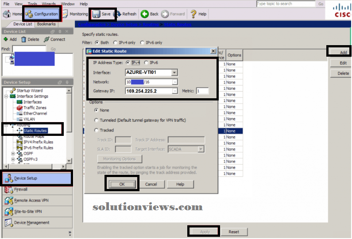Select the Static Routes tree item
Image resolution: width=352 pixels, height=239 pixels.
[35, 131]
